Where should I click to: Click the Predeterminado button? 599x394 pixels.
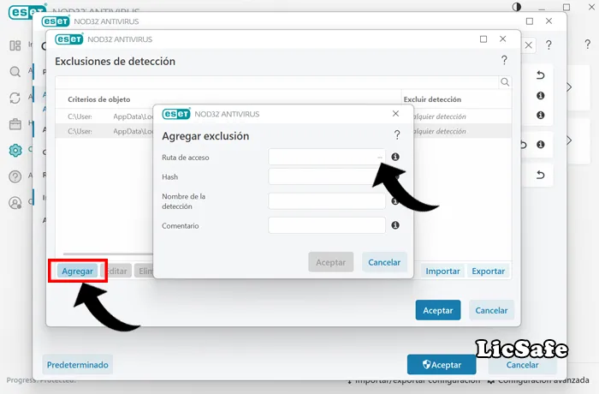[x=78, y=365]
